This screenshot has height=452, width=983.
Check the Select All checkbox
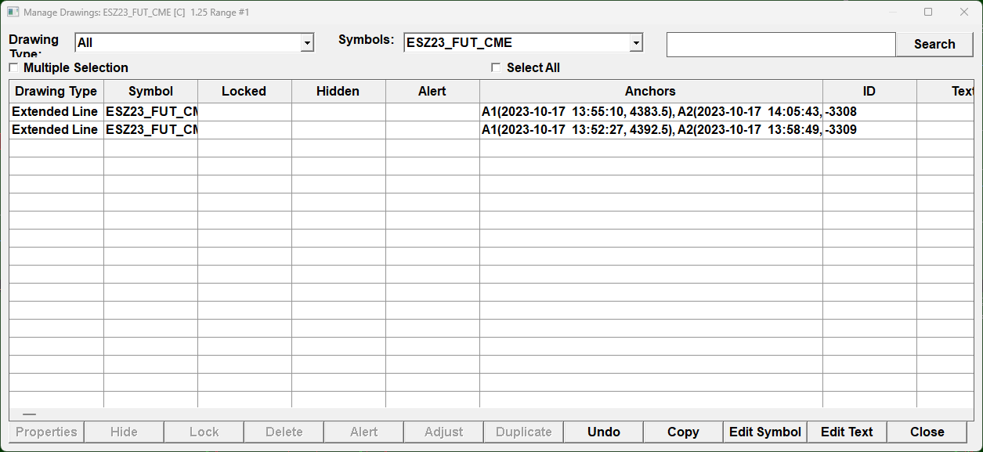496,68
